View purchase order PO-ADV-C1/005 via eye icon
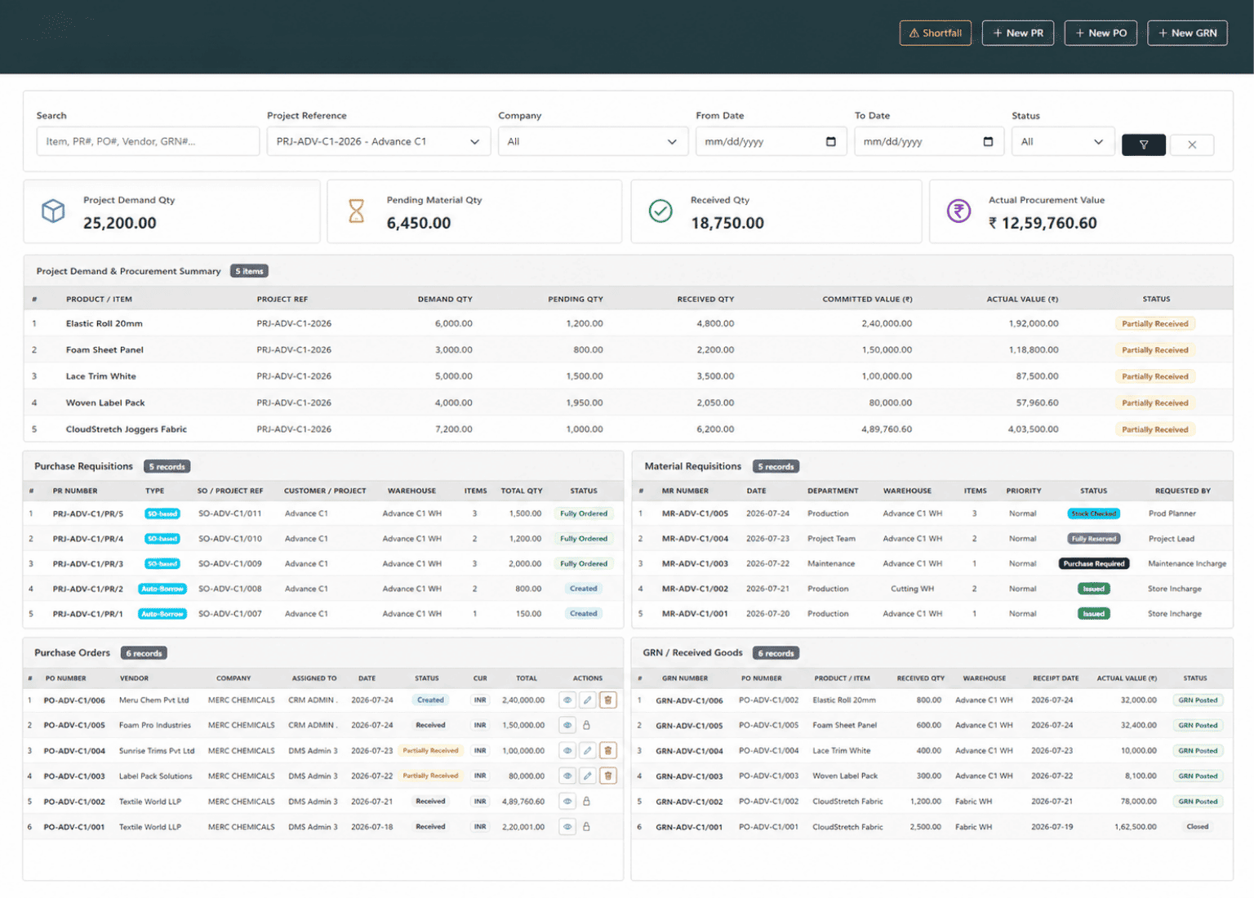1254x898 pixels. point(567,725)
